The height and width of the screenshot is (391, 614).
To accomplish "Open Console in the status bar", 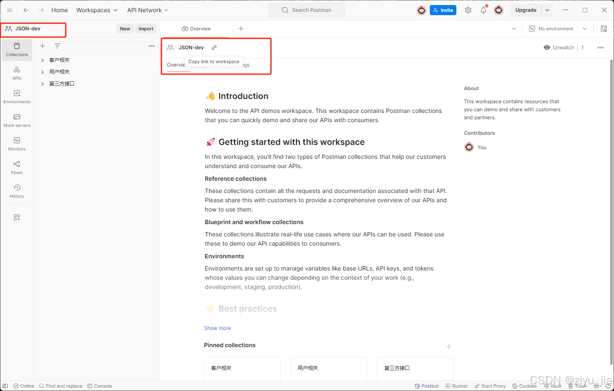I will click(x=100, y=386).
